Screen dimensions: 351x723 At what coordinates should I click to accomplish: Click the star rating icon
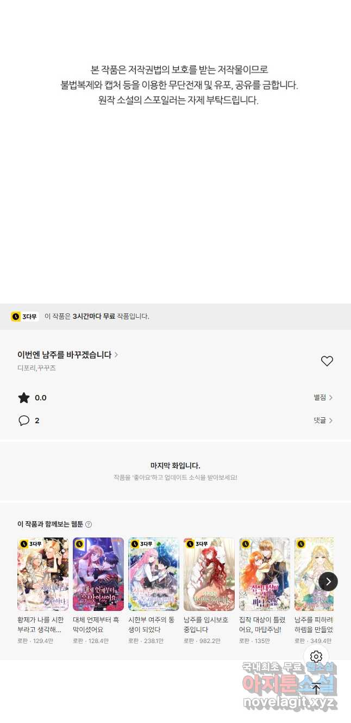24,398
